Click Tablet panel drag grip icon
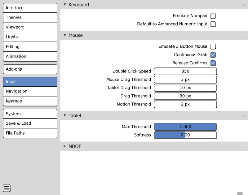 [x=243, y=116]
